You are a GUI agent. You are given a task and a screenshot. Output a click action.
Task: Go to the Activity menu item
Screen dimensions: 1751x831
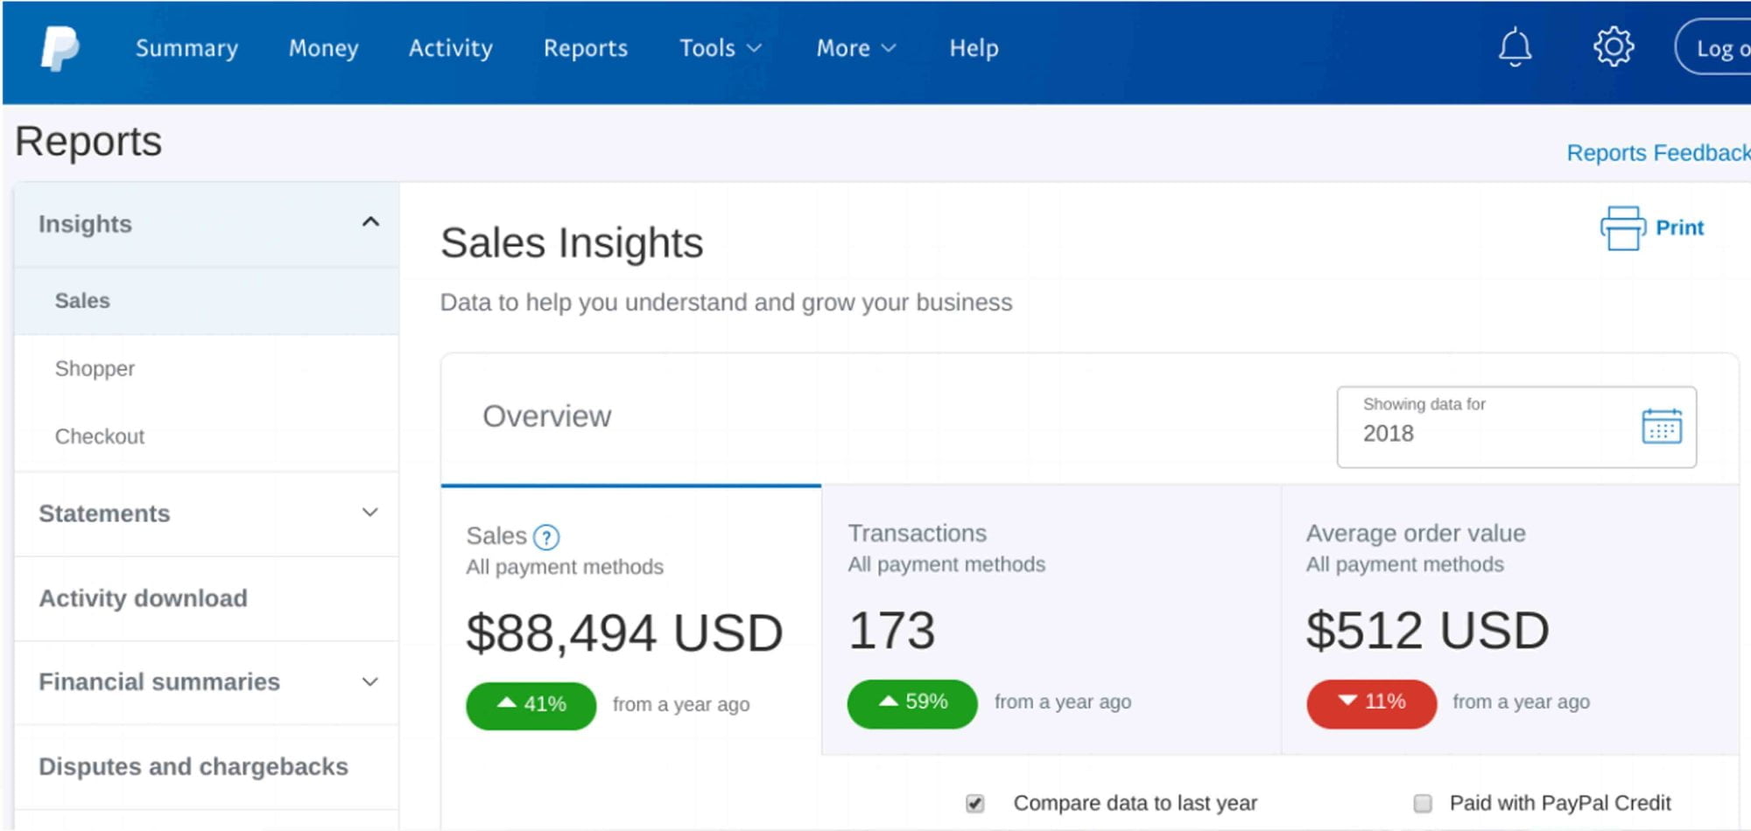coord(451,48)
